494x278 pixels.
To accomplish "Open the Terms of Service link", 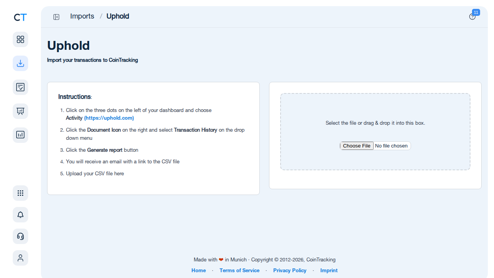I will 239,270.
